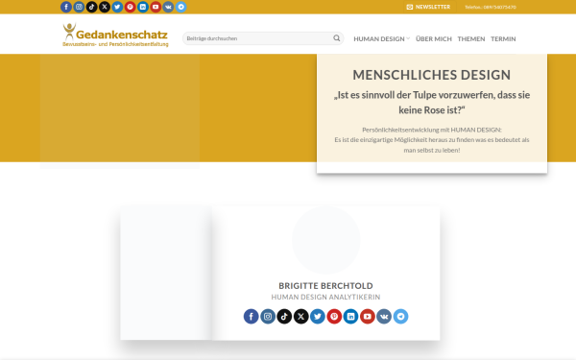
Task: Click the NEWSLETTER button
Action: (x=429, y=7)
